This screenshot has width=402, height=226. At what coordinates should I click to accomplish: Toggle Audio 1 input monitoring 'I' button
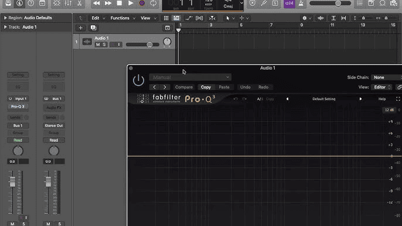119,44
